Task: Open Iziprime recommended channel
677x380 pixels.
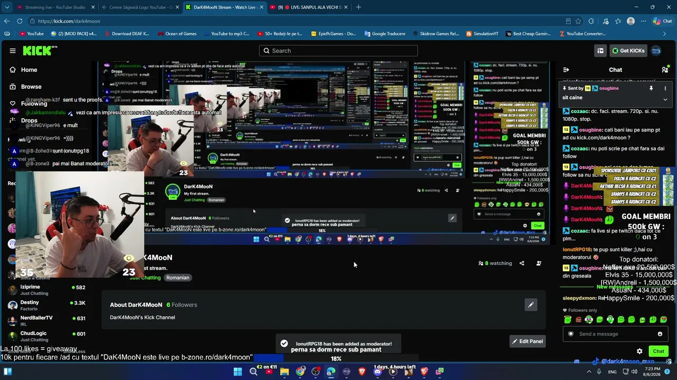Action: click(x=47, y=290)
